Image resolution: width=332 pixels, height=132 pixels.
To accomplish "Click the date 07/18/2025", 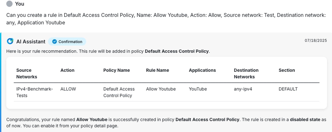I will tap(316, 40).
